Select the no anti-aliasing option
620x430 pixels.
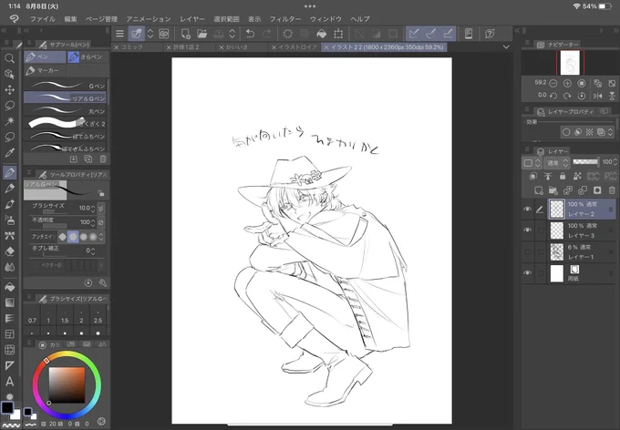tap(63, 237)
